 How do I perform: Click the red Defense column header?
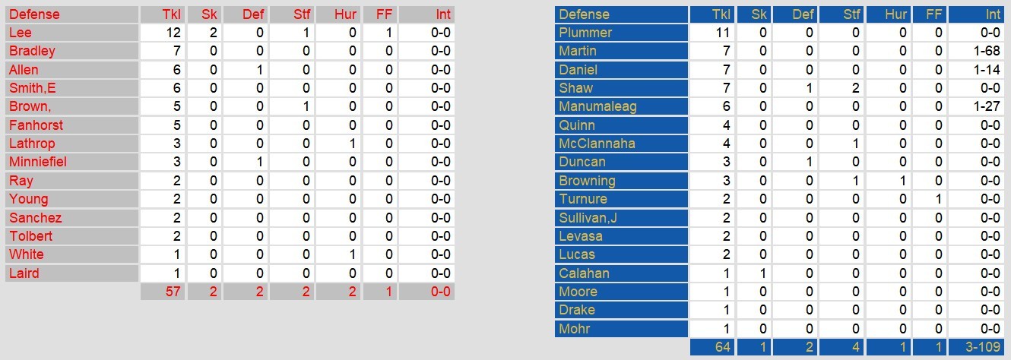pos(34,14)
